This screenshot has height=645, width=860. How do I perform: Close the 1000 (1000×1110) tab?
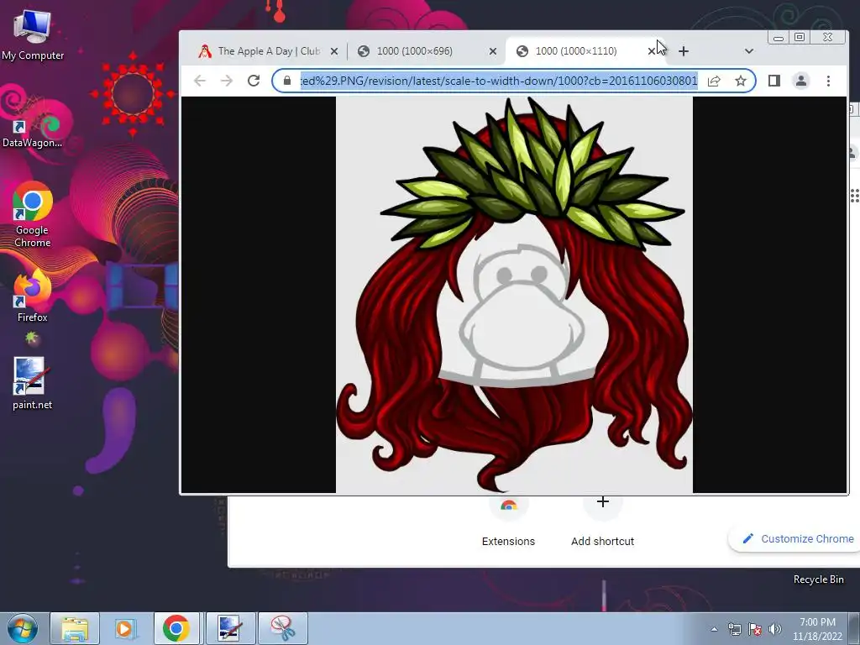tap(652, 51)
